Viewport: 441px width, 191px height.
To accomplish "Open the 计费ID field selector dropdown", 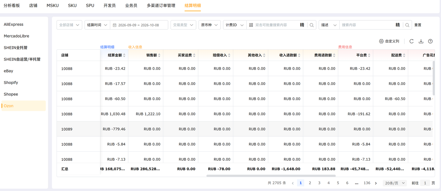I will [x=235, y=25].
